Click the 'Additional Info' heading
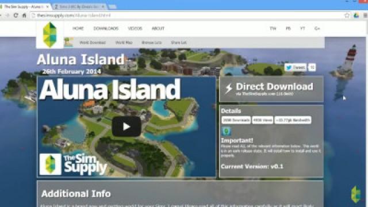This screenshot has height=207, width=368. (x=76, y=194)
